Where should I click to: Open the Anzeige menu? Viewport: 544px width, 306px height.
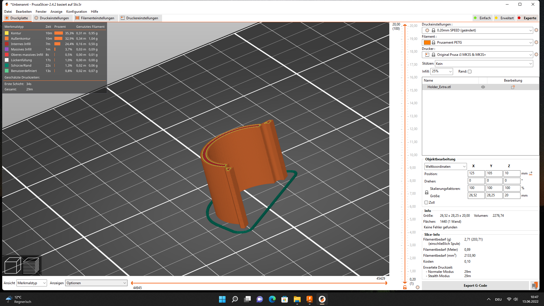click(56, 12)
